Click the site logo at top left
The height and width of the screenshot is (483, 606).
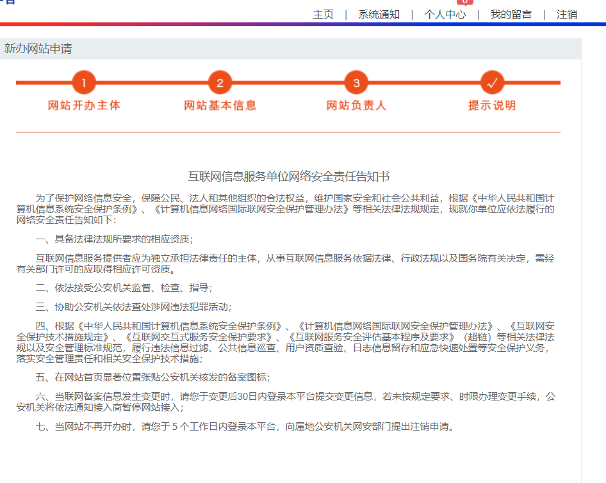pos(8,2)
